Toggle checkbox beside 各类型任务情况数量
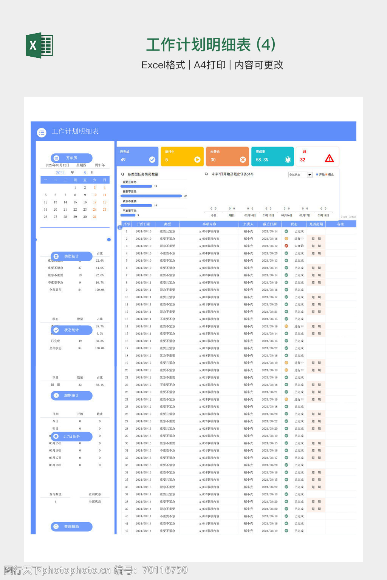This screenshot has height=580, width=387. click(x=122, y=174)
